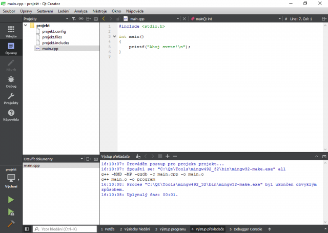Toggle file write lock icon
The height and width of the screenshot is (233, 328).
[x=118, y=19]
